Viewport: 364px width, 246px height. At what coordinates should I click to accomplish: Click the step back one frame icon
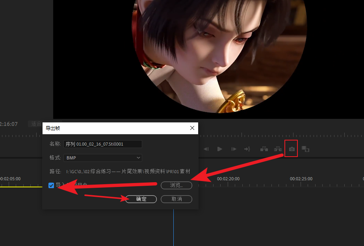pyautogui.click(x=206, y=149)
